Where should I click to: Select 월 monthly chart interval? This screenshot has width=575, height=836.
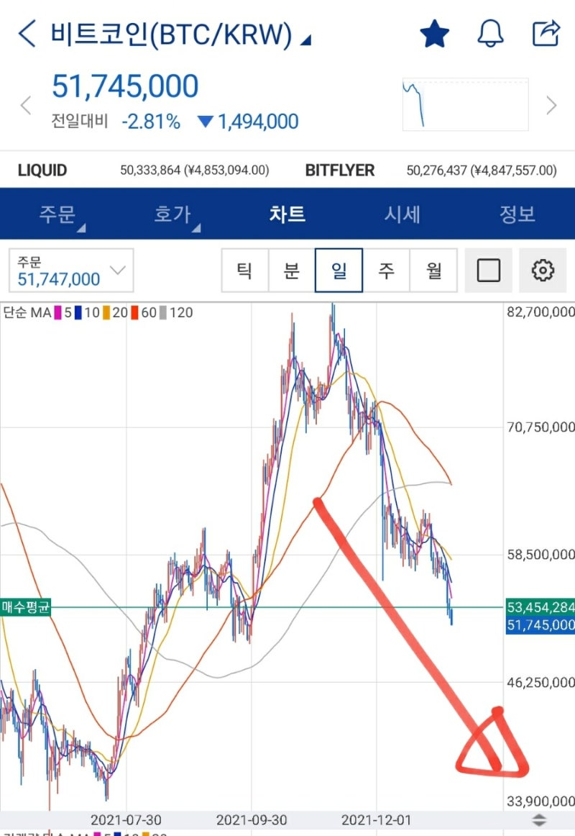coord(433,271)
